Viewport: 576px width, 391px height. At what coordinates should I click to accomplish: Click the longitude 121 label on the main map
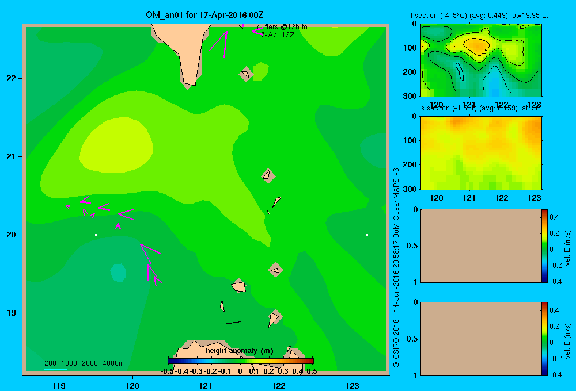click(206, 385)
